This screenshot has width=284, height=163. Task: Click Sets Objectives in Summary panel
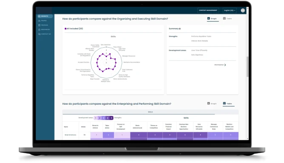pyautogui.click(x=197, y=55)
